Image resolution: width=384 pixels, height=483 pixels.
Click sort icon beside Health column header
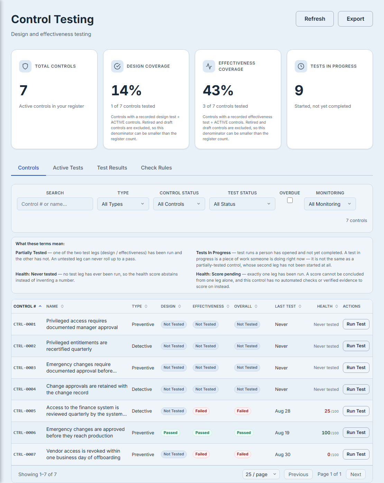337,306
